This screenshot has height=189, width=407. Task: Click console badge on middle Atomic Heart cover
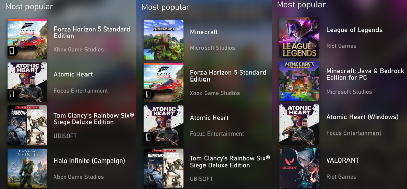tap(149, 137)
